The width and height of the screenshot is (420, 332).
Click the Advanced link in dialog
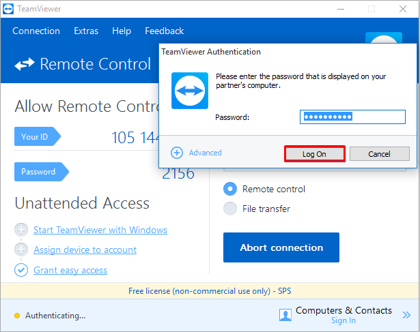(205, 153)
